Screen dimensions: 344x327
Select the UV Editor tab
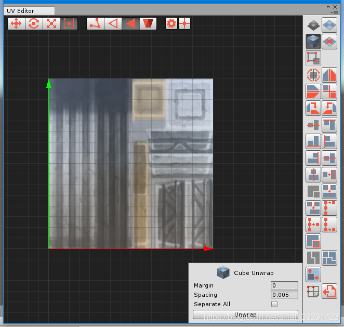click(21, 10)
